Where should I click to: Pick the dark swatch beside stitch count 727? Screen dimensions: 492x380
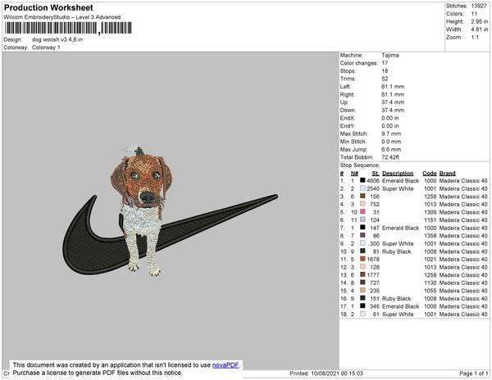pyautogui.click(x=362, y=283)
